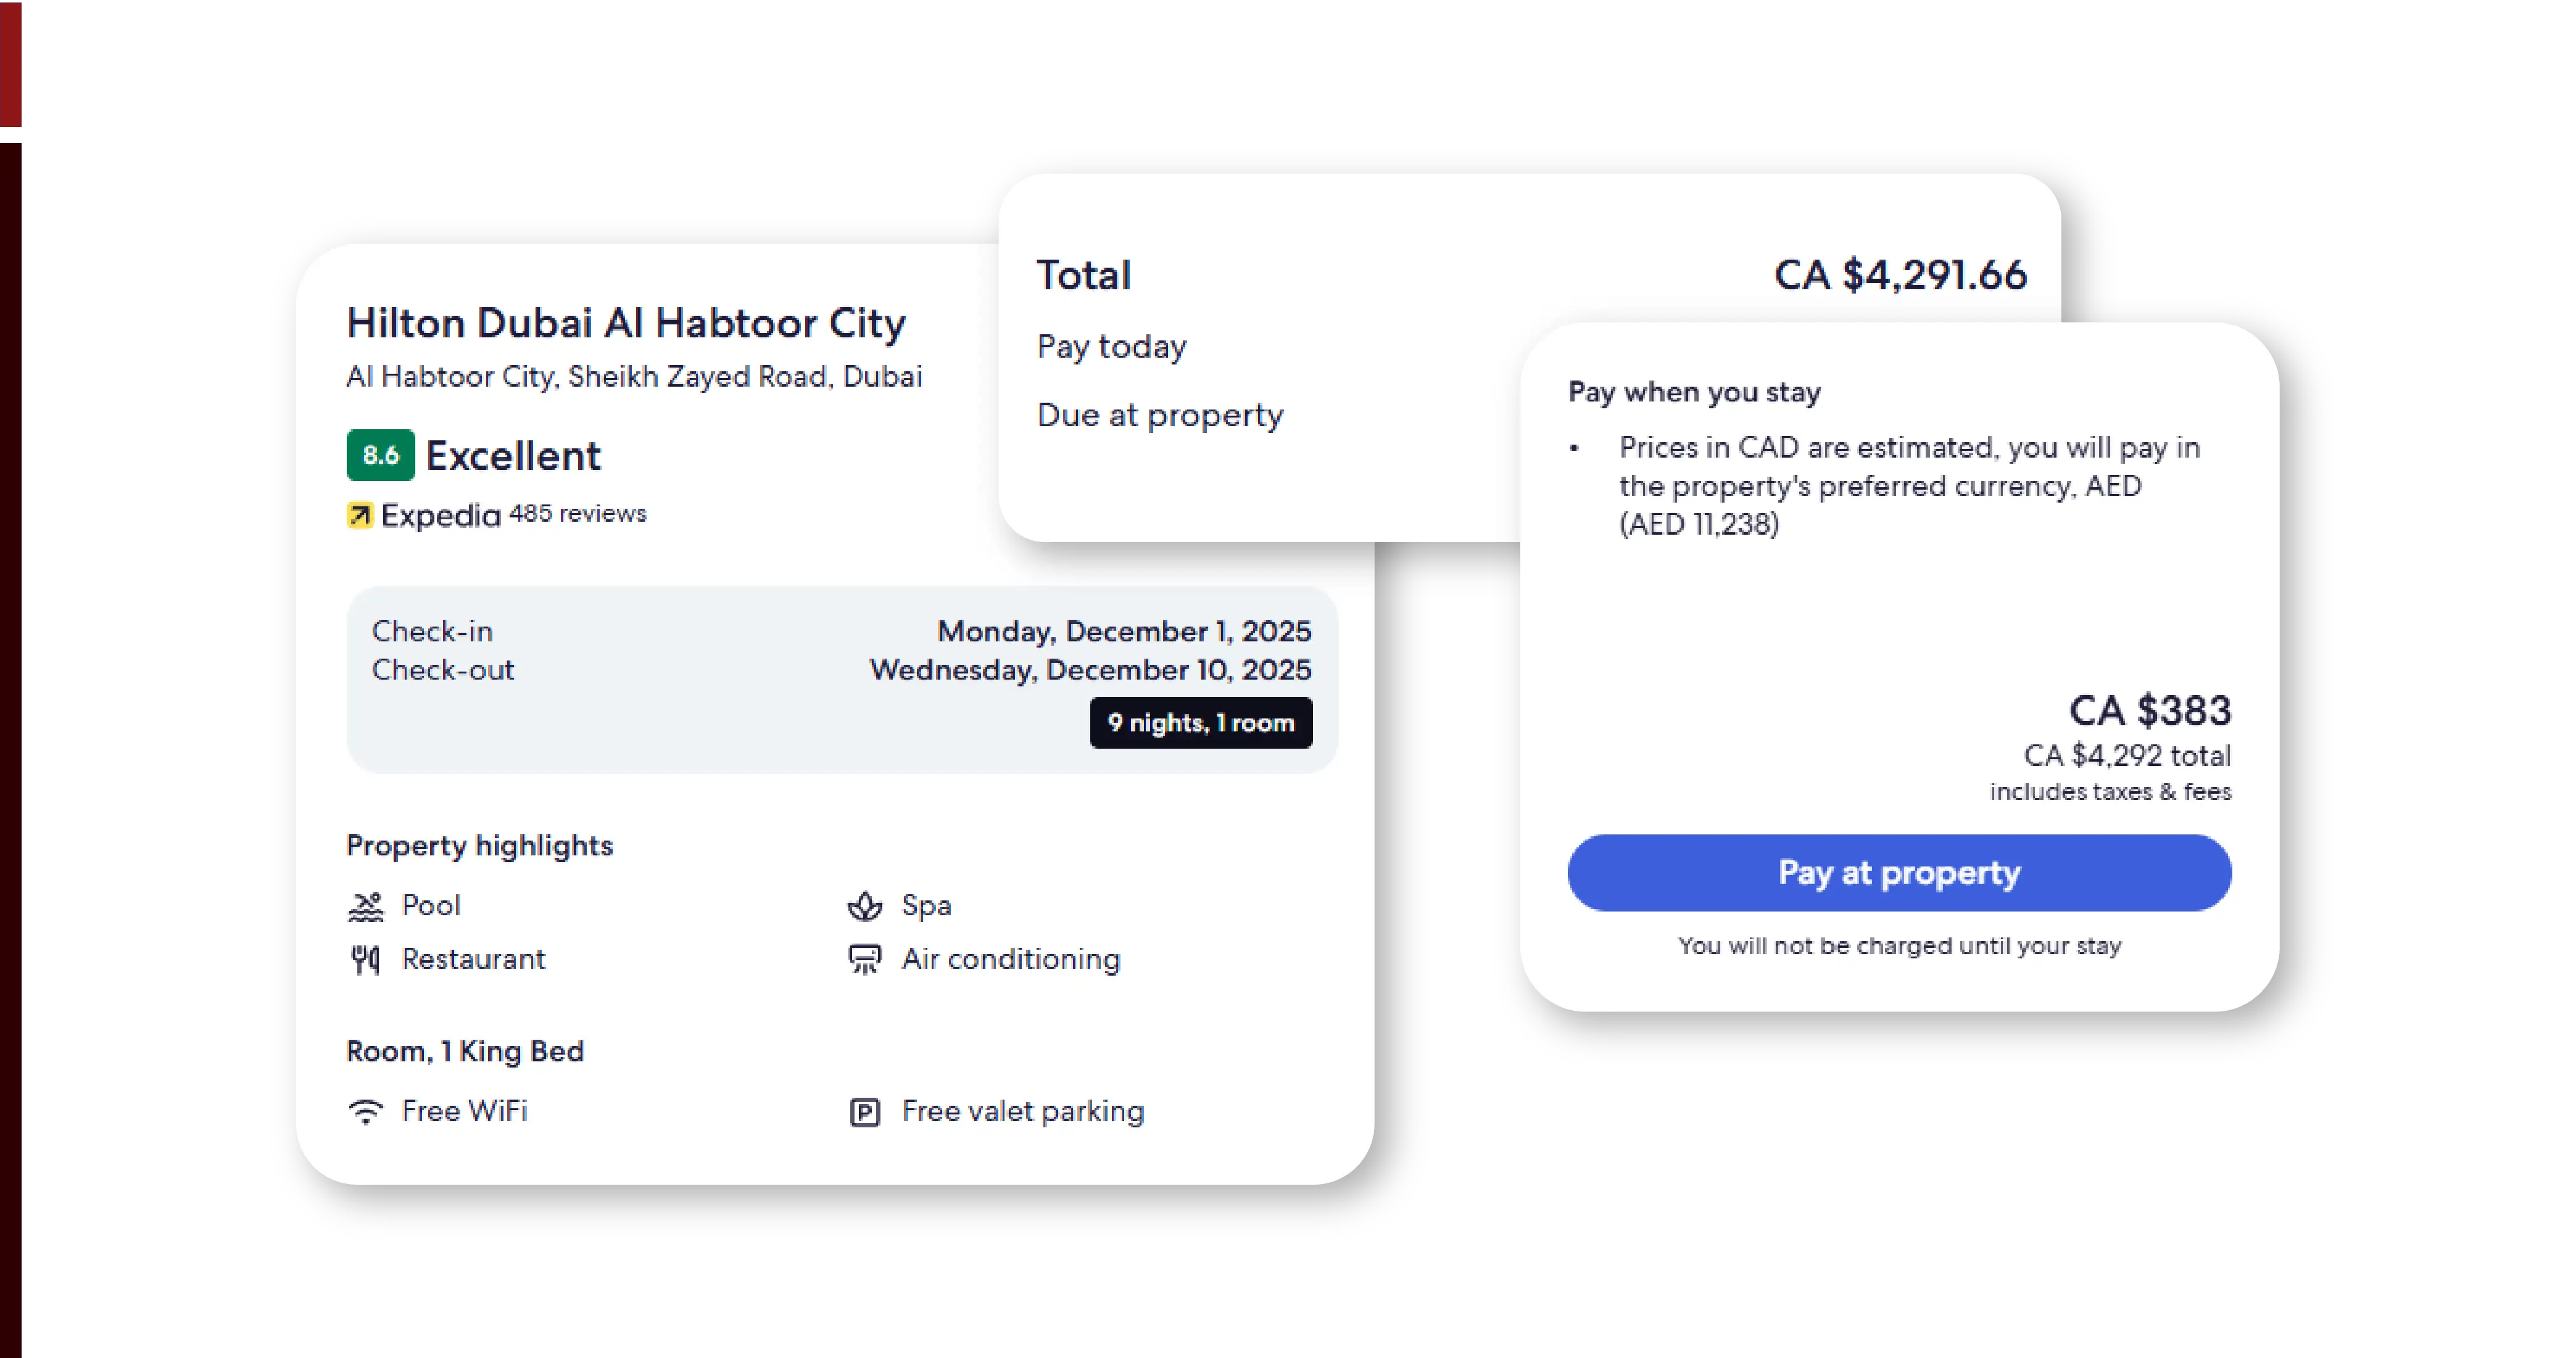Click the Pool swimming icon
The height and width of the screenshot is (1358, 2576).
point(366,907)
